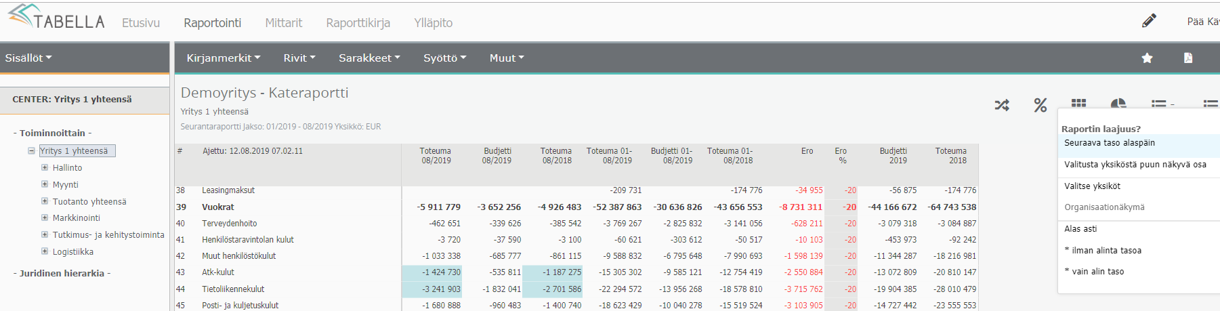The height and width of the screenshot is (311, 1220).
Task: Click the pie chart icon
Action: point(1118,104)
